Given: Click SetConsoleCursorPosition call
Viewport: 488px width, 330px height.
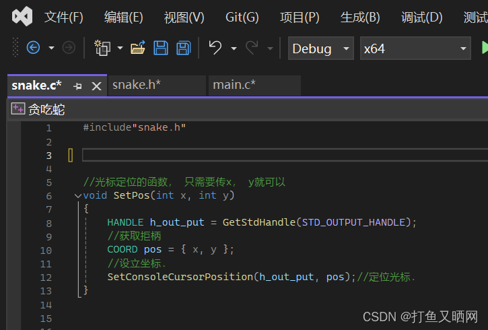Looking at the screenshot, I should tap(180, 277).
